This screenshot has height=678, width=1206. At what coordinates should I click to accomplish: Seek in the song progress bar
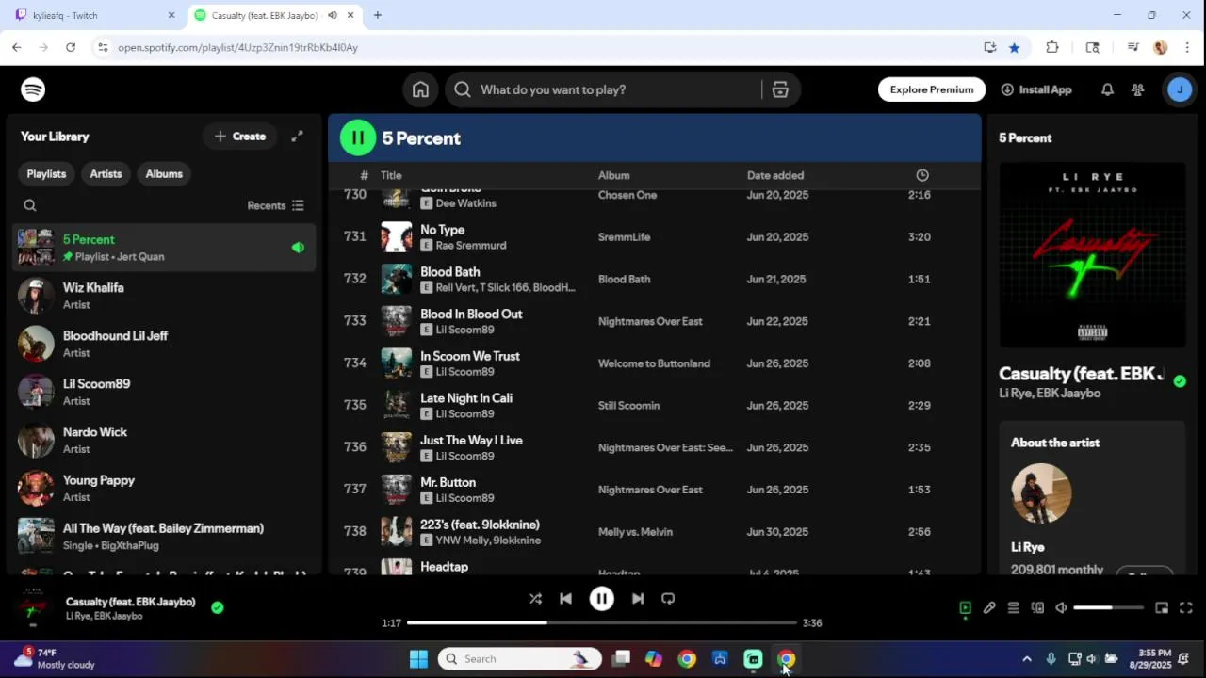point(603,622)
